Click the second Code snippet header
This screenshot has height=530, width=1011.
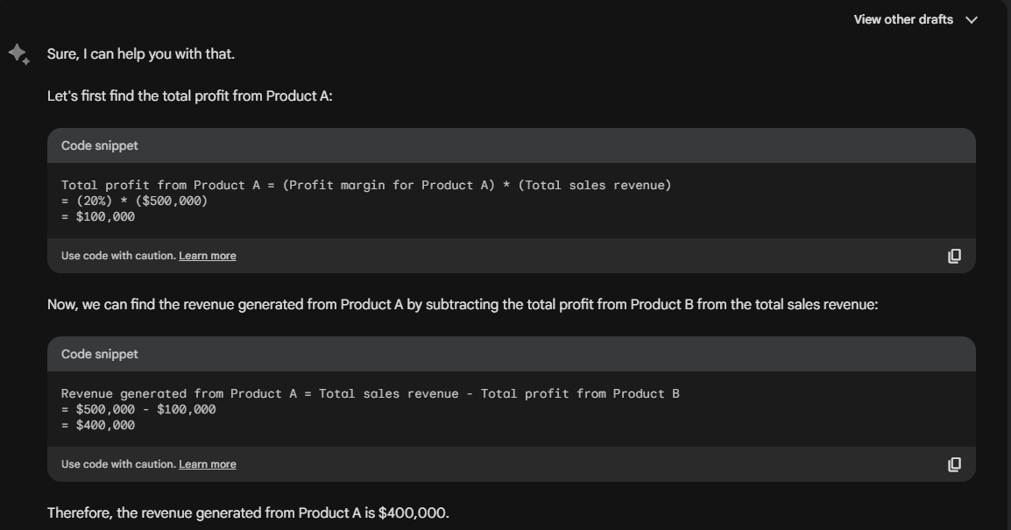coord(100,354)
